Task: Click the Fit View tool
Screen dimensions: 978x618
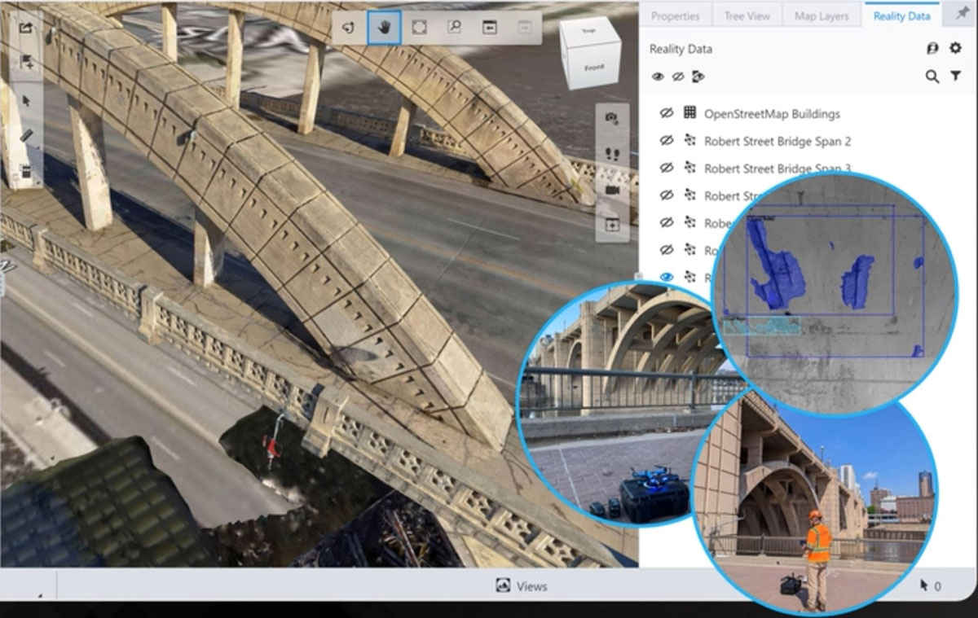Action: click(419, 28)
